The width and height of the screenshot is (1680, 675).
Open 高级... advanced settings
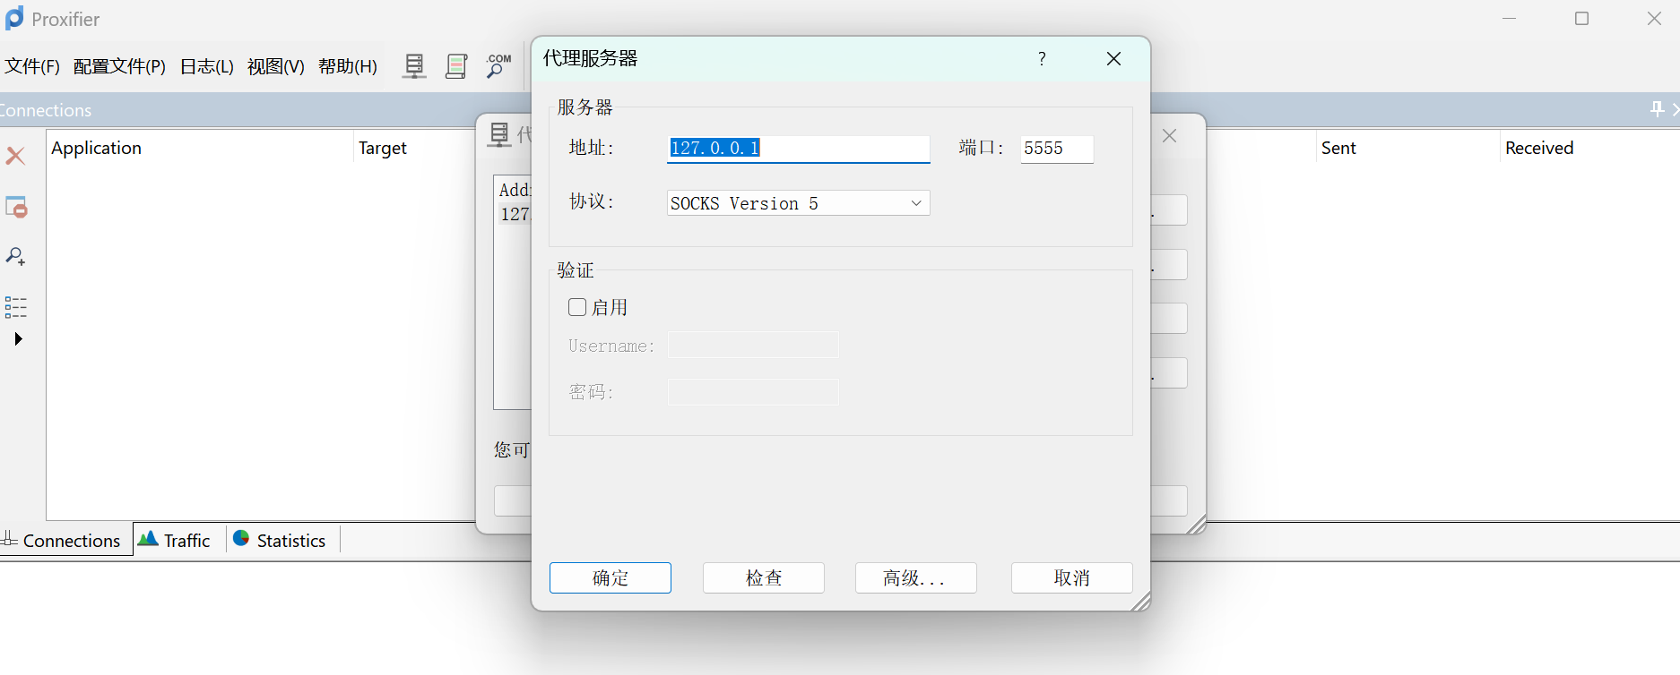click(915, 578)
